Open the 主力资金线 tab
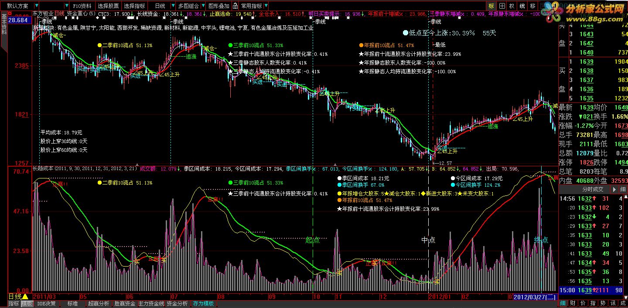Image resolution: width=628 pixels, height=308 pixels. coord(151,304)
